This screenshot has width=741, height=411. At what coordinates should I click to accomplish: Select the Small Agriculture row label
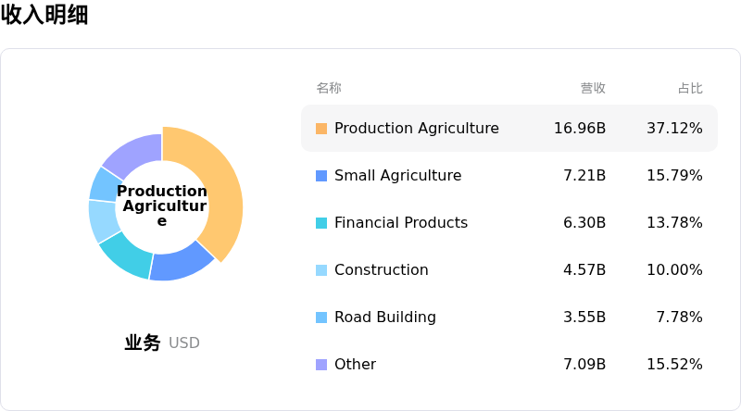click(x=397, y=176)
